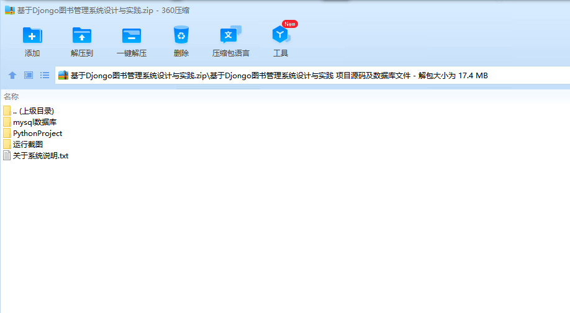Switch to list view icon
The height and width of the screenshot is (313, 570).
(45, 75)
